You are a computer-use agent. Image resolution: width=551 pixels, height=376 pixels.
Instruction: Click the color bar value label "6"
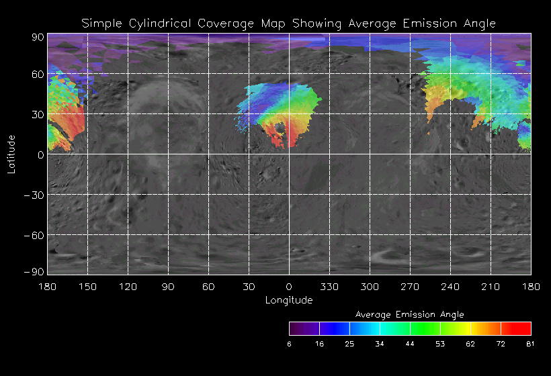click(290, 344)
